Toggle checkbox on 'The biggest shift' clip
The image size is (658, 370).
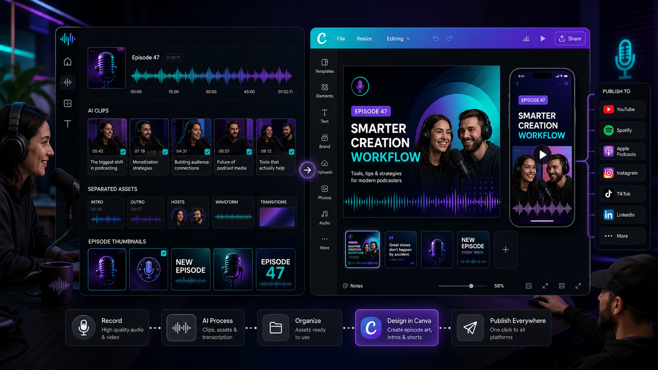[123, 152]
